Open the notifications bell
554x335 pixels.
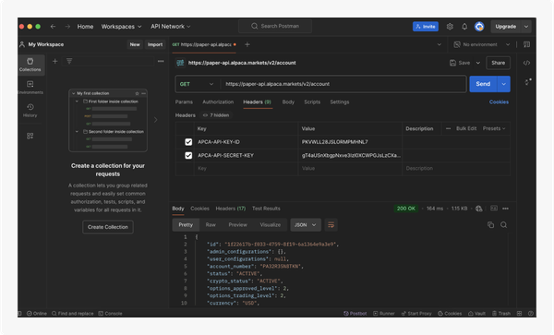point(464,27)
